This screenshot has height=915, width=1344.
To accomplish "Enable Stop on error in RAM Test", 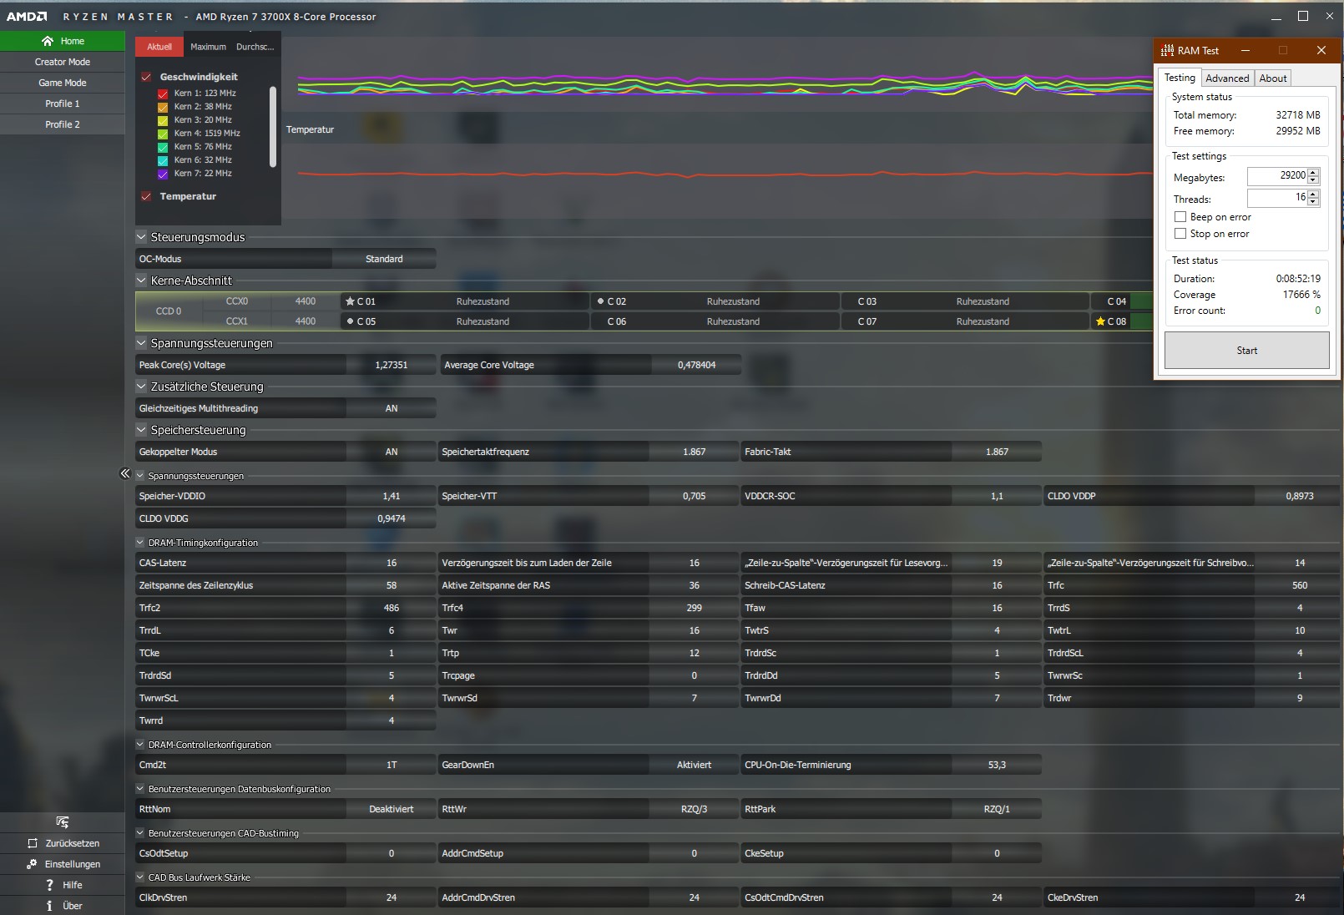I will 1180,234.
